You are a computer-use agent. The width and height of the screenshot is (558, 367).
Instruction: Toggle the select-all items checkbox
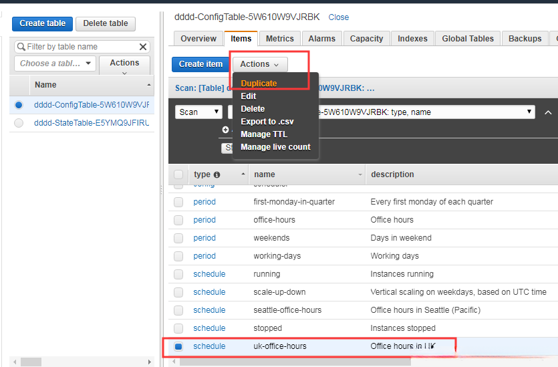[178, 174]
